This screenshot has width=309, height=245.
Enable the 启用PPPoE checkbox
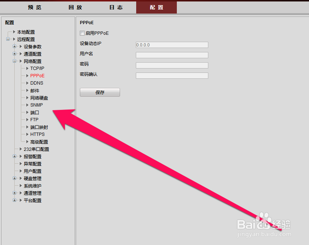[x=82, y=33]
